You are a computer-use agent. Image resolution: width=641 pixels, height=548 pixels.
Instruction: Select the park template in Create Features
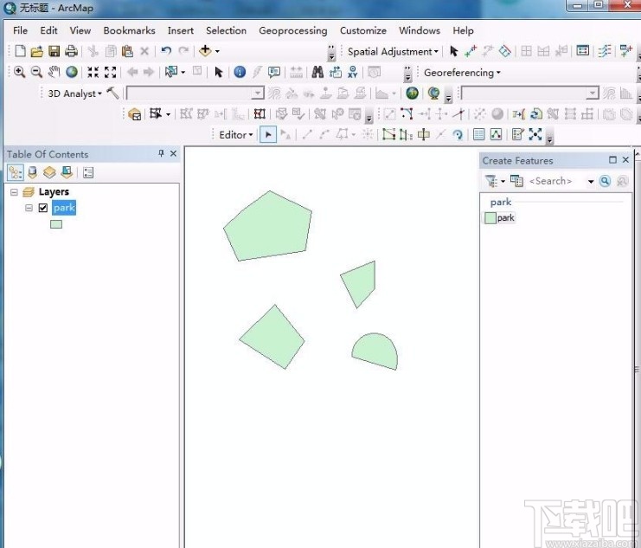[499, 217]
